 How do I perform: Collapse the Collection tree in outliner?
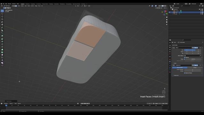(x=171, y=9)
